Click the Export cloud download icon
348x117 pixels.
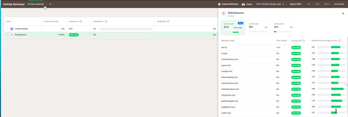[x=243, y=4]
